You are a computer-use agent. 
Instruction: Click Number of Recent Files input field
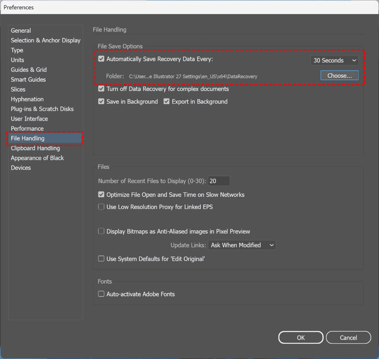[219, 181]
